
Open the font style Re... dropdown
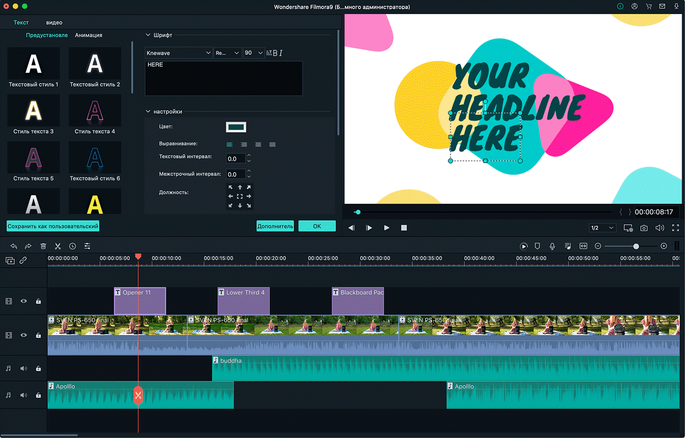[x=227, y=53]
